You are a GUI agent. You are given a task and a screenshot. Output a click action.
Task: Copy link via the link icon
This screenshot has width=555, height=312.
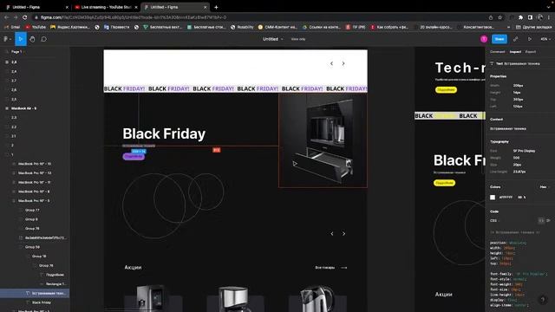point(515,39)
